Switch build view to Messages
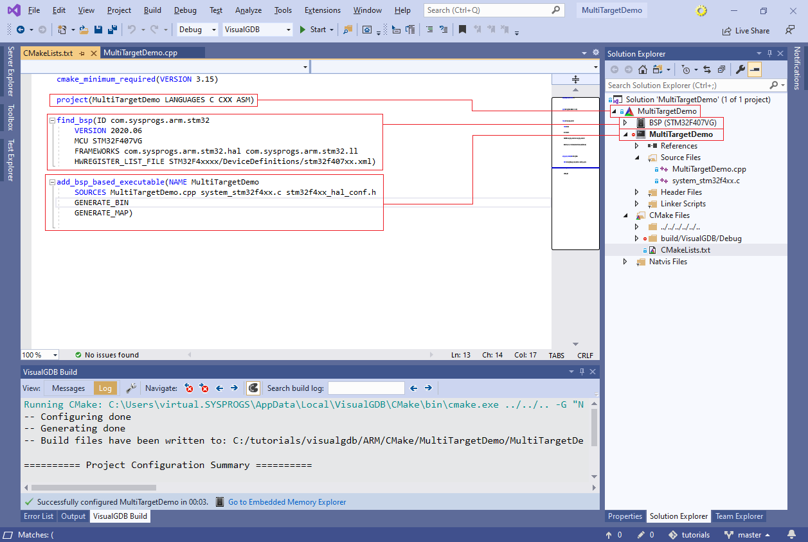 pos(68,388)
